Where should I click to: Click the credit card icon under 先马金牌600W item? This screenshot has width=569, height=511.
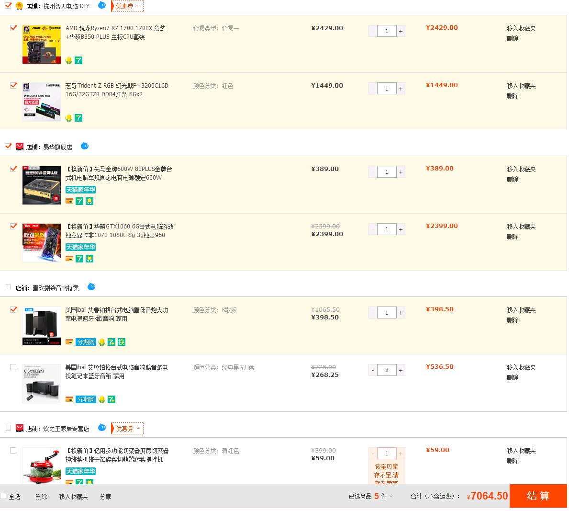pyautogui.click(x=69, y=201)
